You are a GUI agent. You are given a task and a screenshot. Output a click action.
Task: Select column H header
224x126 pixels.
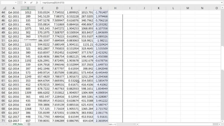point(115,8)
